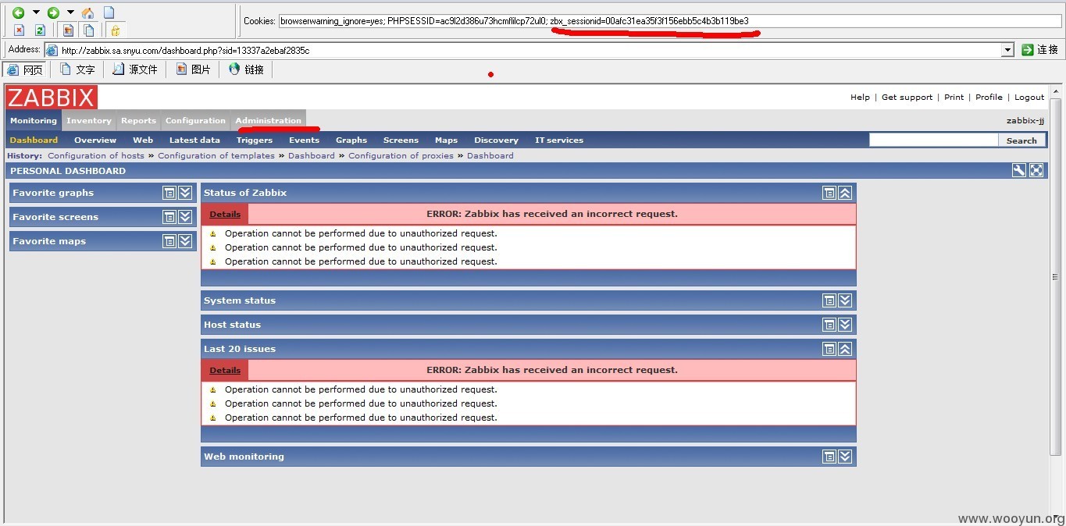Open the Web monitoring widget menu icon
The image size is (1066, 526).
[x=829, y=457]
